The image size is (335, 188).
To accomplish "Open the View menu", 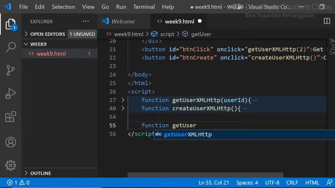I will 88,7.
